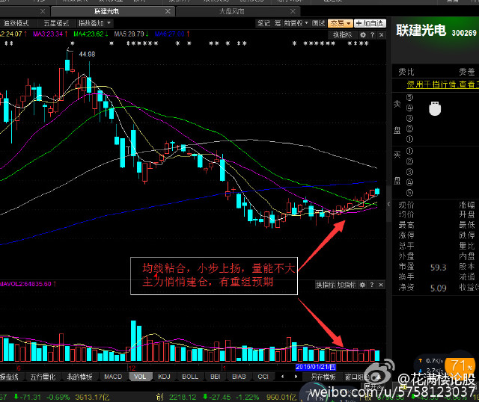Click the main chart help question mark
This screenshot has height=402, width=479.
(x=371, y=34)
